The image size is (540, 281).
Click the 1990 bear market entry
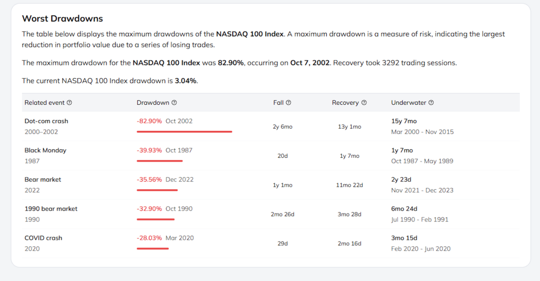pos(51,209)
